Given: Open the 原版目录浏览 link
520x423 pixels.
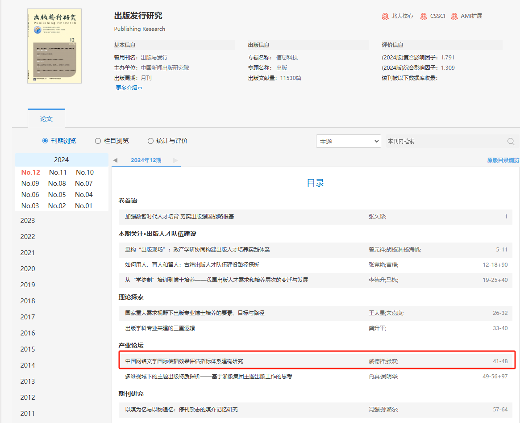Looking at the screenshot, I should pos(503,160).
